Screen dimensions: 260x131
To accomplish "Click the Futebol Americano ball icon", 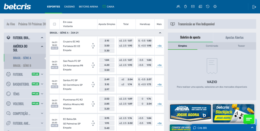I will coord(8,123).
